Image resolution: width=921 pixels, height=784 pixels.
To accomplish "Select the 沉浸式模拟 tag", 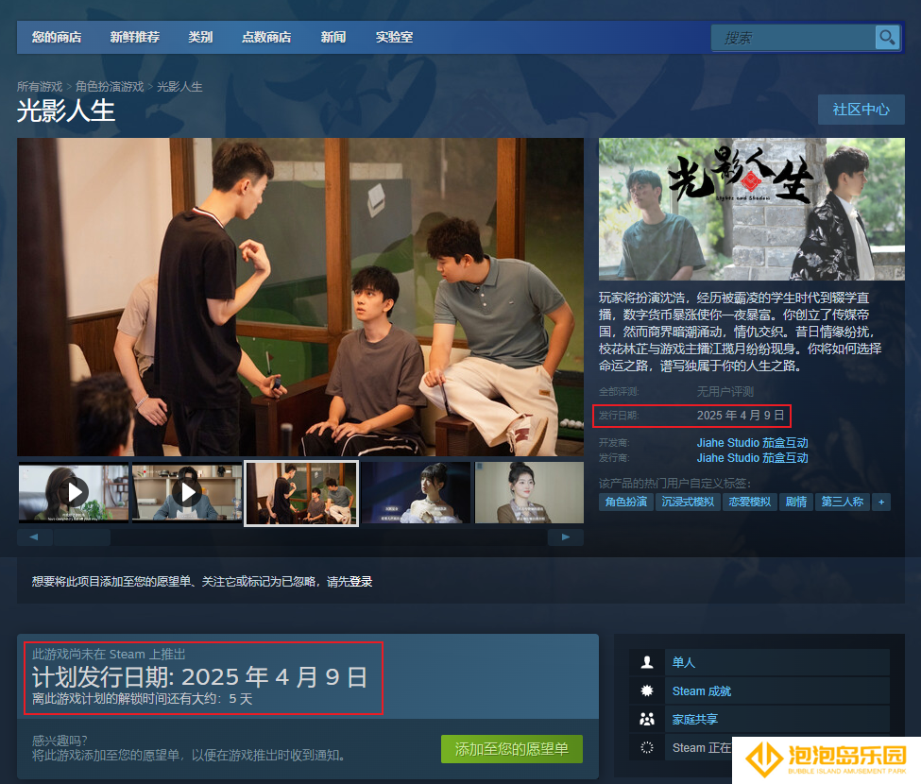I will tap(688, 503).
